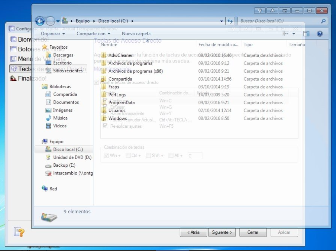This screenshot has height=251, width=336.
Task: Open the address bar dropdown arrow
Action: [x=221, y=20]
